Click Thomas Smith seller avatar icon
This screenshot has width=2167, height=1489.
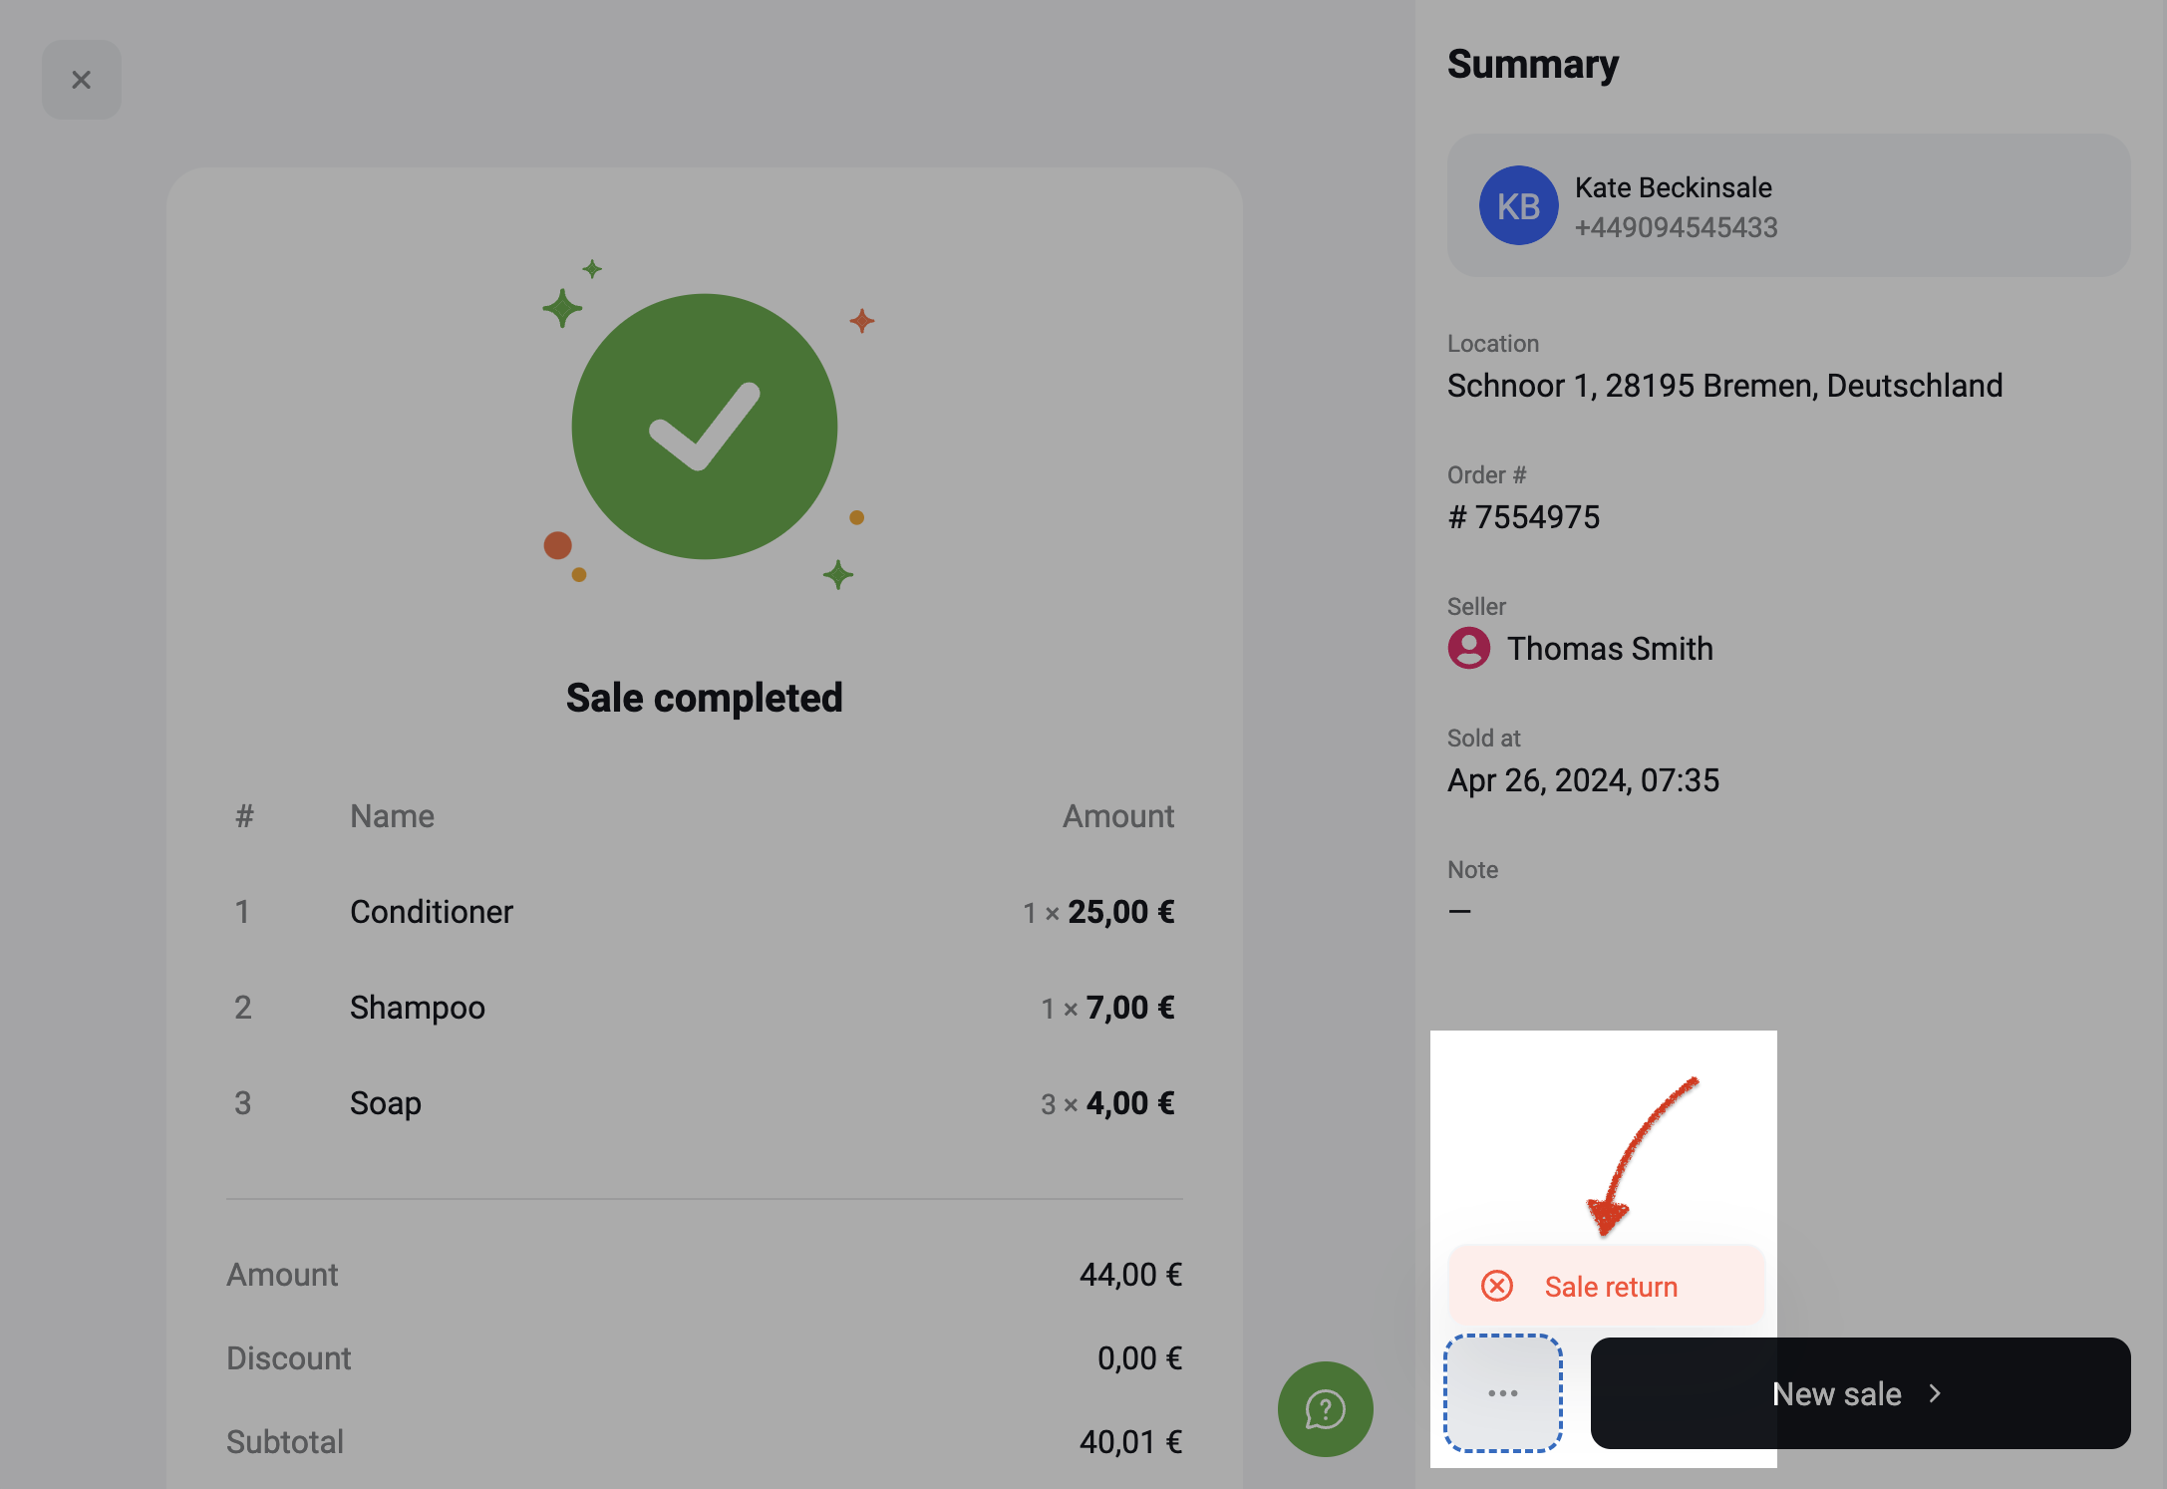1469,648
